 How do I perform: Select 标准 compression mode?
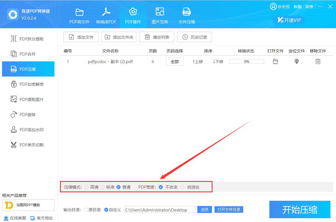pos(107,187)
